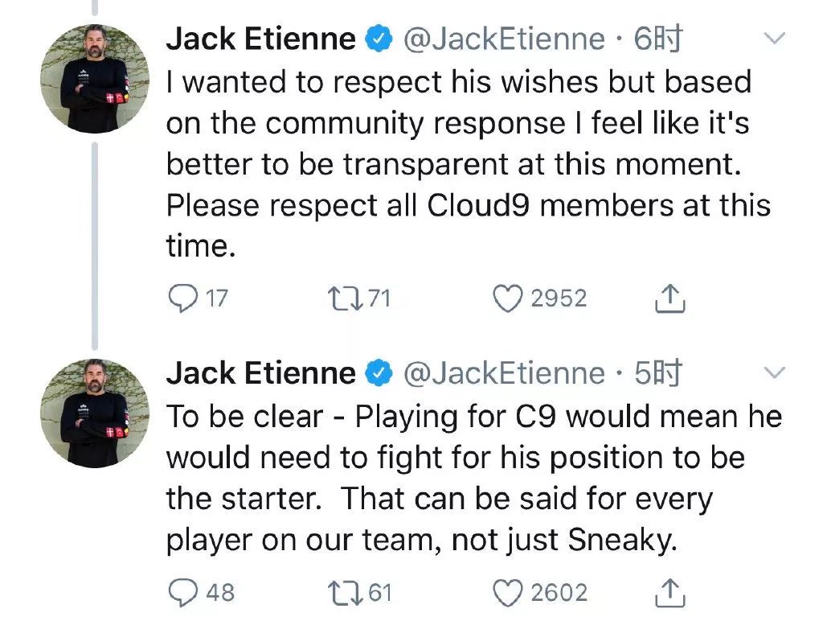The width and height of the screenshot is (823, 621).
Task: Open tweet text about fighting for starter position
Action: (x=473, y=478)
